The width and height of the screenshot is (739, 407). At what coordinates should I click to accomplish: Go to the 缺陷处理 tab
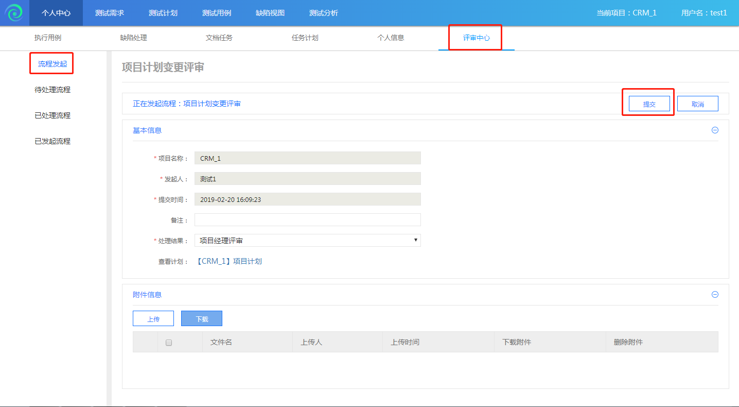coord(133,38)
